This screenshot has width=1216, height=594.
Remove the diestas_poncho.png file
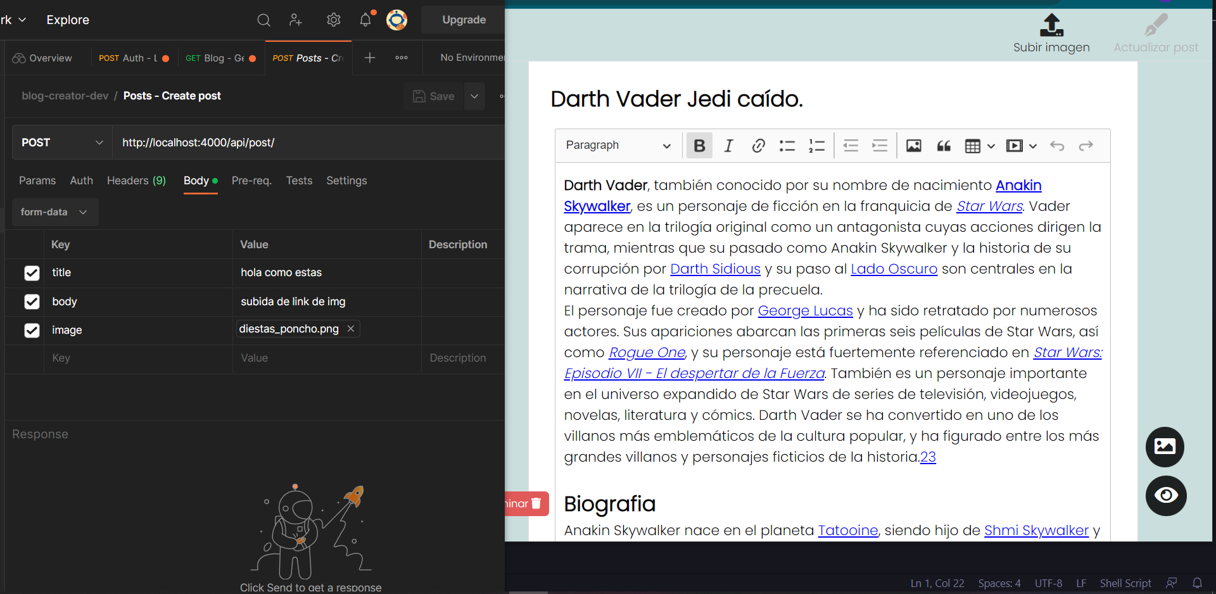pos(351,329)
